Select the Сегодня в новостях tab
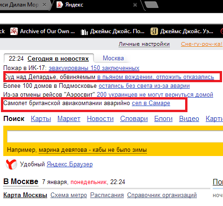 click(58, 59)
